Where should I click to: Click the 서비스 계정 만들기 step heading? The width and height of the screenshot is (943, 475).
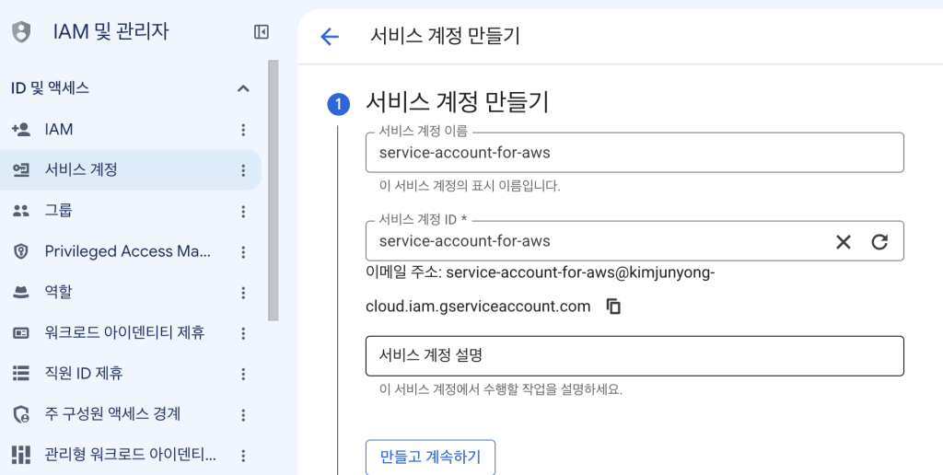pos(457,103)
